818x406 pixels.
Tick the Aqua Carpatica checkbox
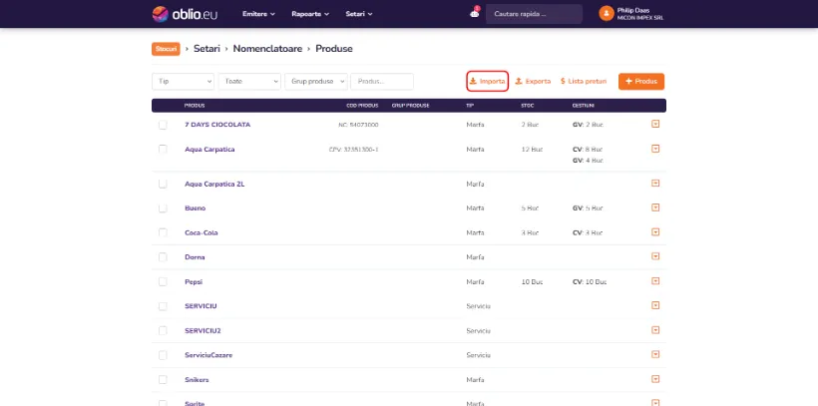tap(163, 150)
